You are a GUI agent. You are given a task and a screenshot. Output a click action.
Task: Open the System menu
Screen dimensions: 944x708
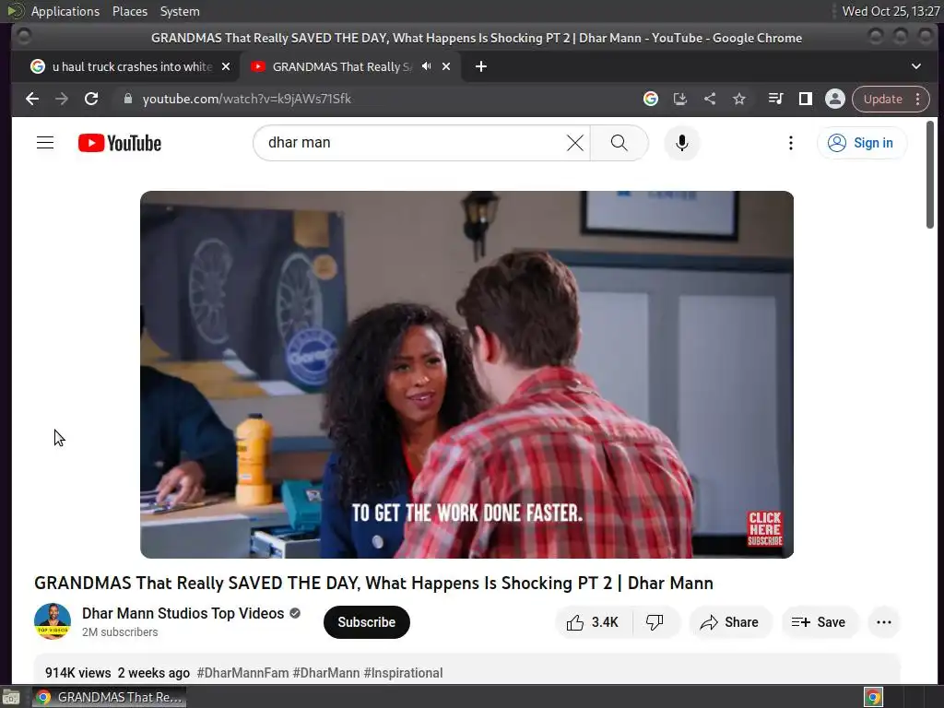tap(180, 11)
